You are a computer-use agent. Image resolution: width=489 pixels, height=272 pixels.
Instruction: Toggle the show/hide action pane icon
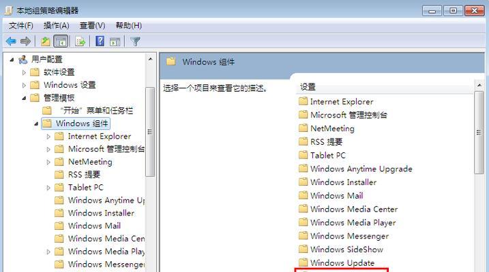115,41
